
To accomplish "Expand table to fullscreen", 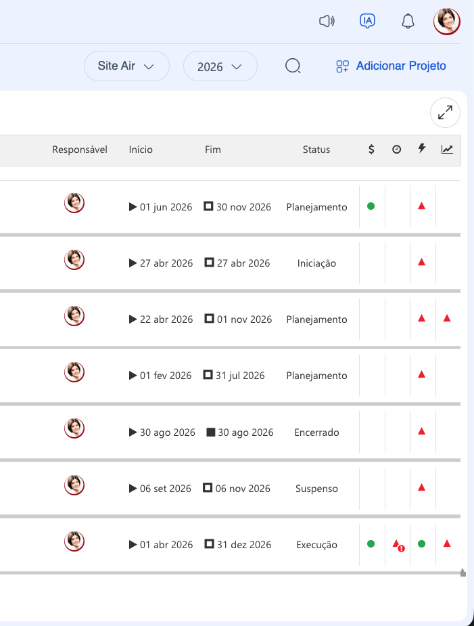I will coord(446,112).
